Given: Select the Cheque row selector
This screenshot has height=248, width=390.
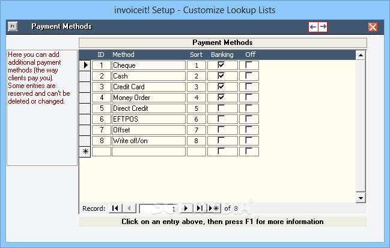Looking at the screenshot, I should pos(85,65).
